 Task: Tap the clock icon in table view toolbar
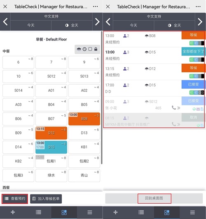click(84, 49)
